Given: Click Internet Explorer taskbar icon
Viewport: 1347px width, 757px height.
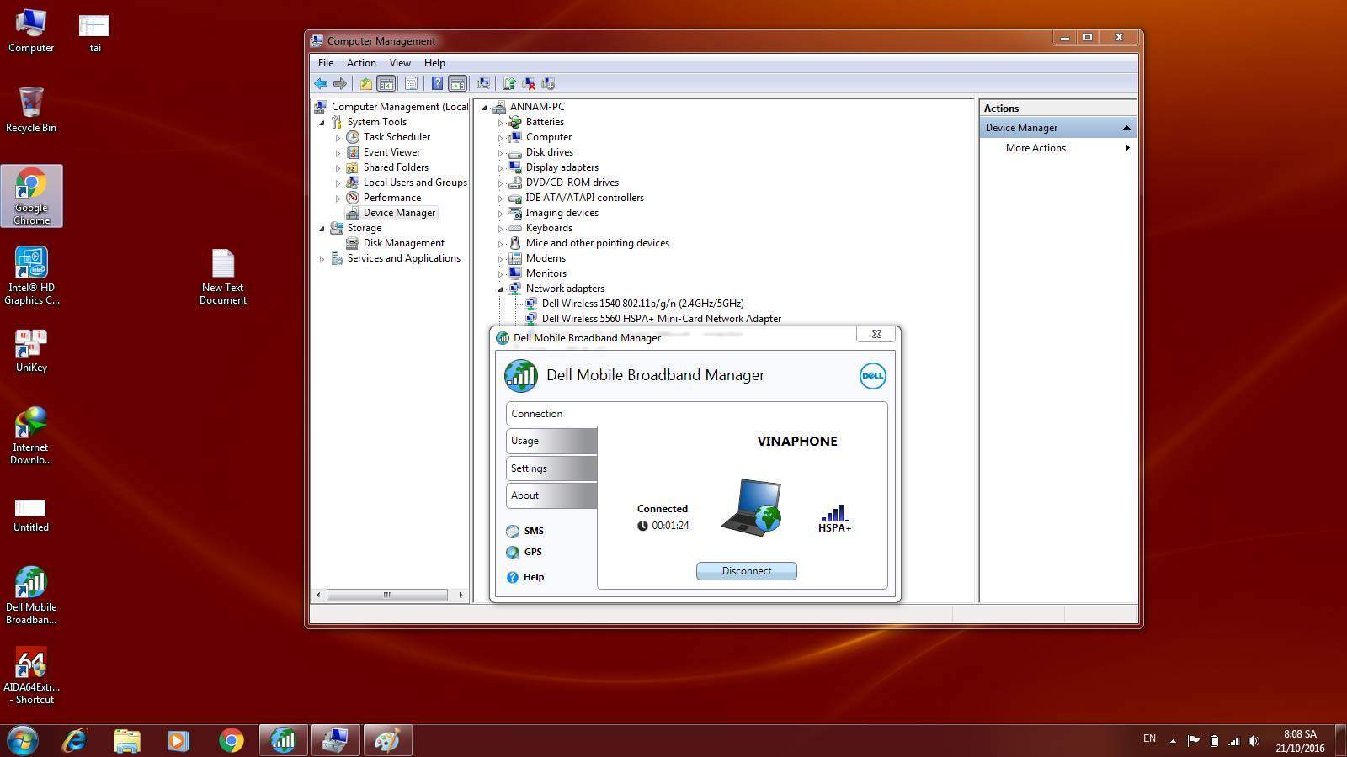Looking at the screenshot, I should (x=75, y=740).
